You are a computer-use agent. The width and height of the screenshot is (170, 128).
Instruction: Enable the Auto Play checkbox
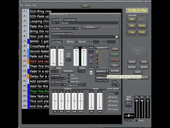pyautogui.click(x=69, y=78)
